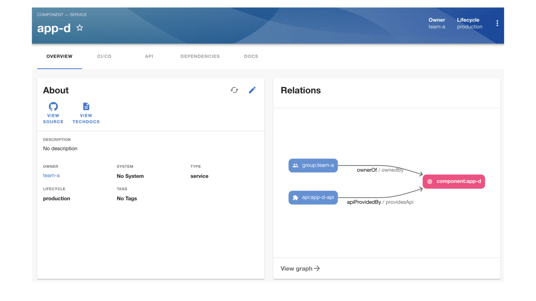Click the 'production' lifecycle value in About

coord(57,199)
